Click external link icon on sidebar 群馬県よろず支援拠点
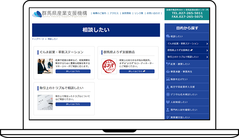 coord(192,50)
